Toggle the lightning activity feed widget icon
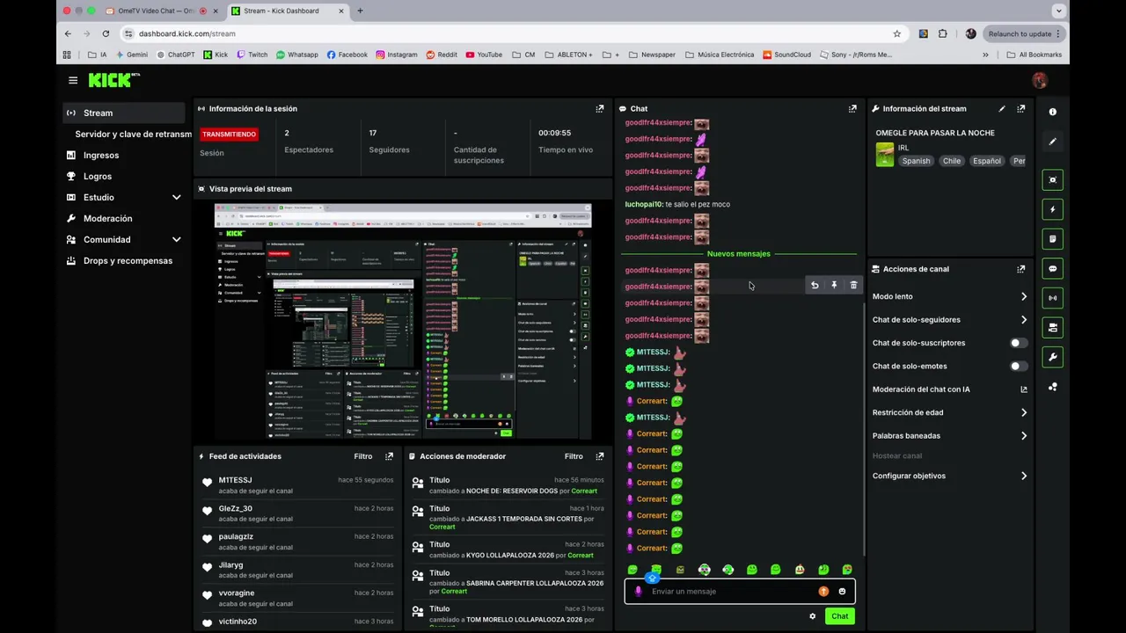Viewport: 1126px width, 633px height. click(1053, 209)
